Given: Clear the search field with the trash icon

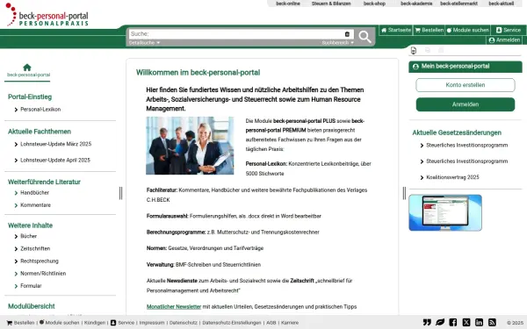Looking at the screenshot, I should click(347, 34).
